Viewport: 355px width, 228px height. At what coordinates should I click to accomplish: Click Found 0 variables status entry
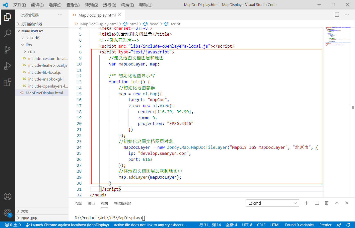click(x=300, y=225)
